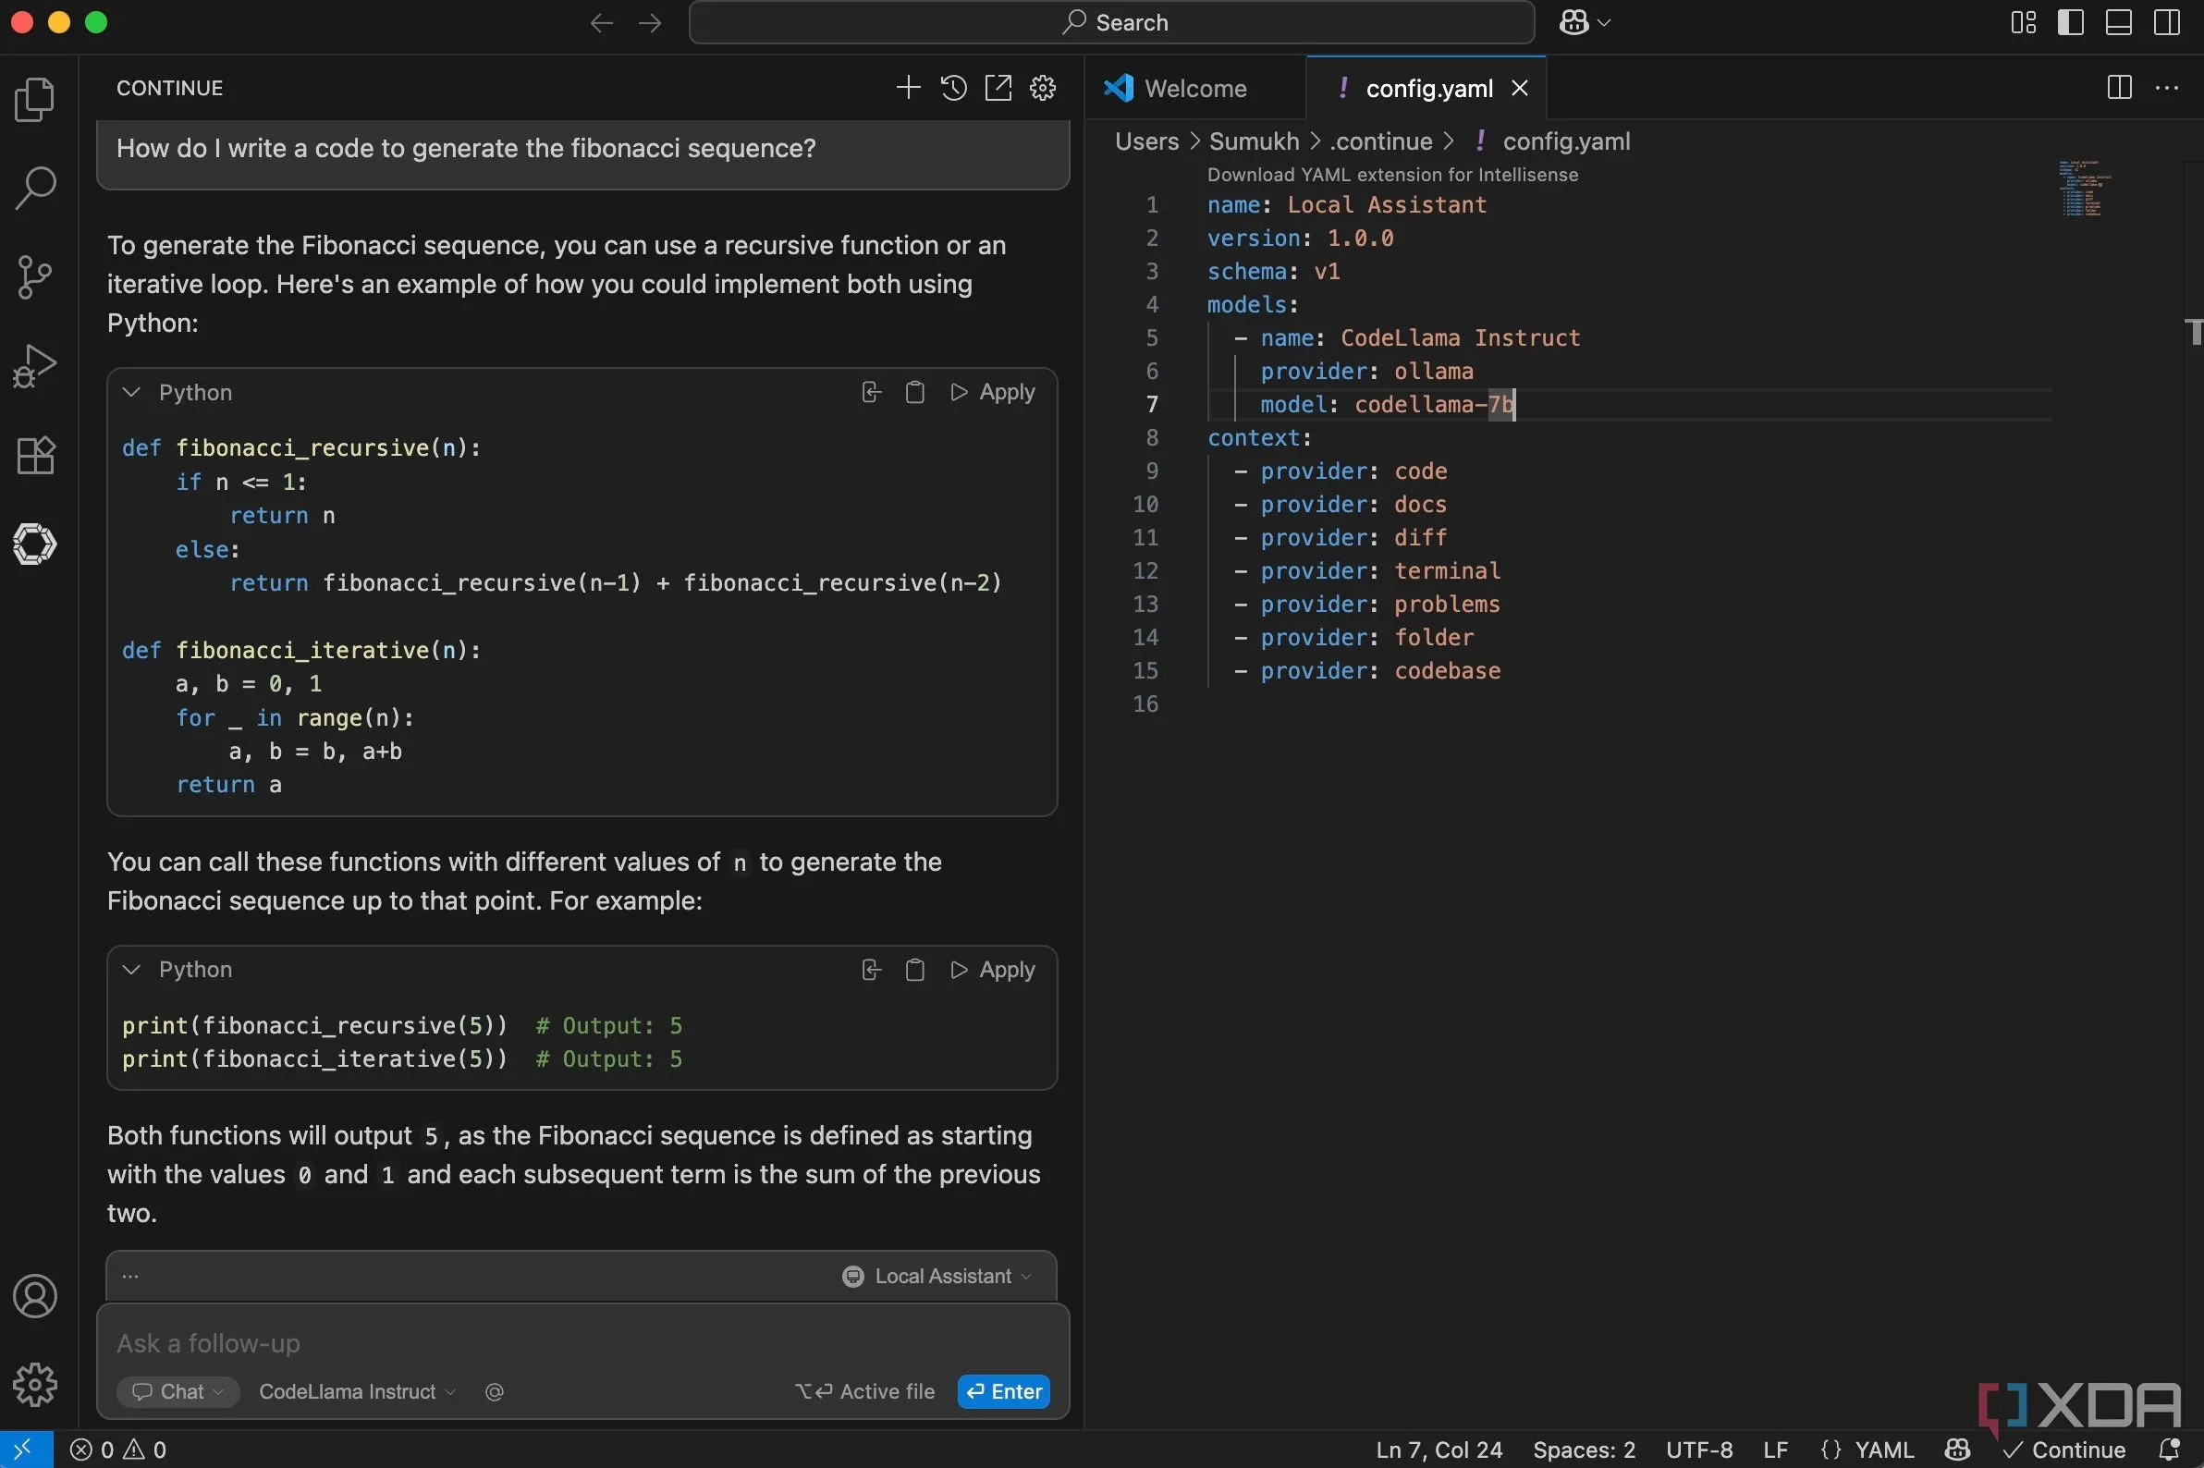Open errors and warnings in status bar

[119, 1450]
